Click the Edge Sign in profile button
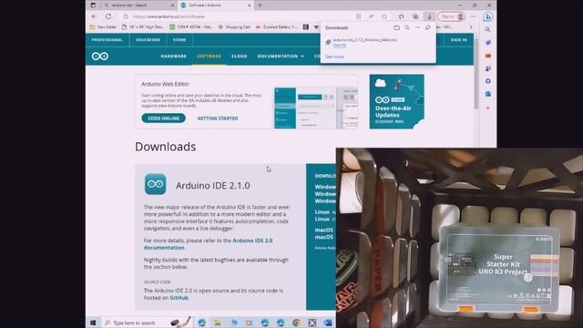 [x=452, y=16]
